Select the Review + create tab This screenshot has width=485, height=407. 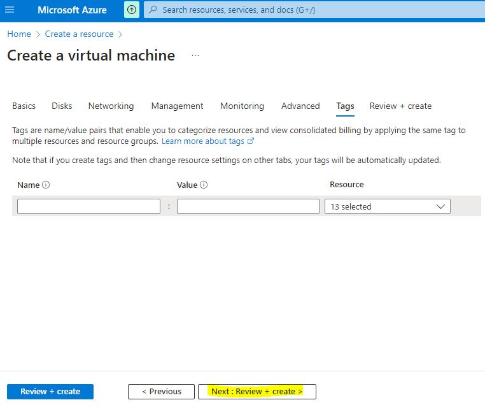point(400,106)
